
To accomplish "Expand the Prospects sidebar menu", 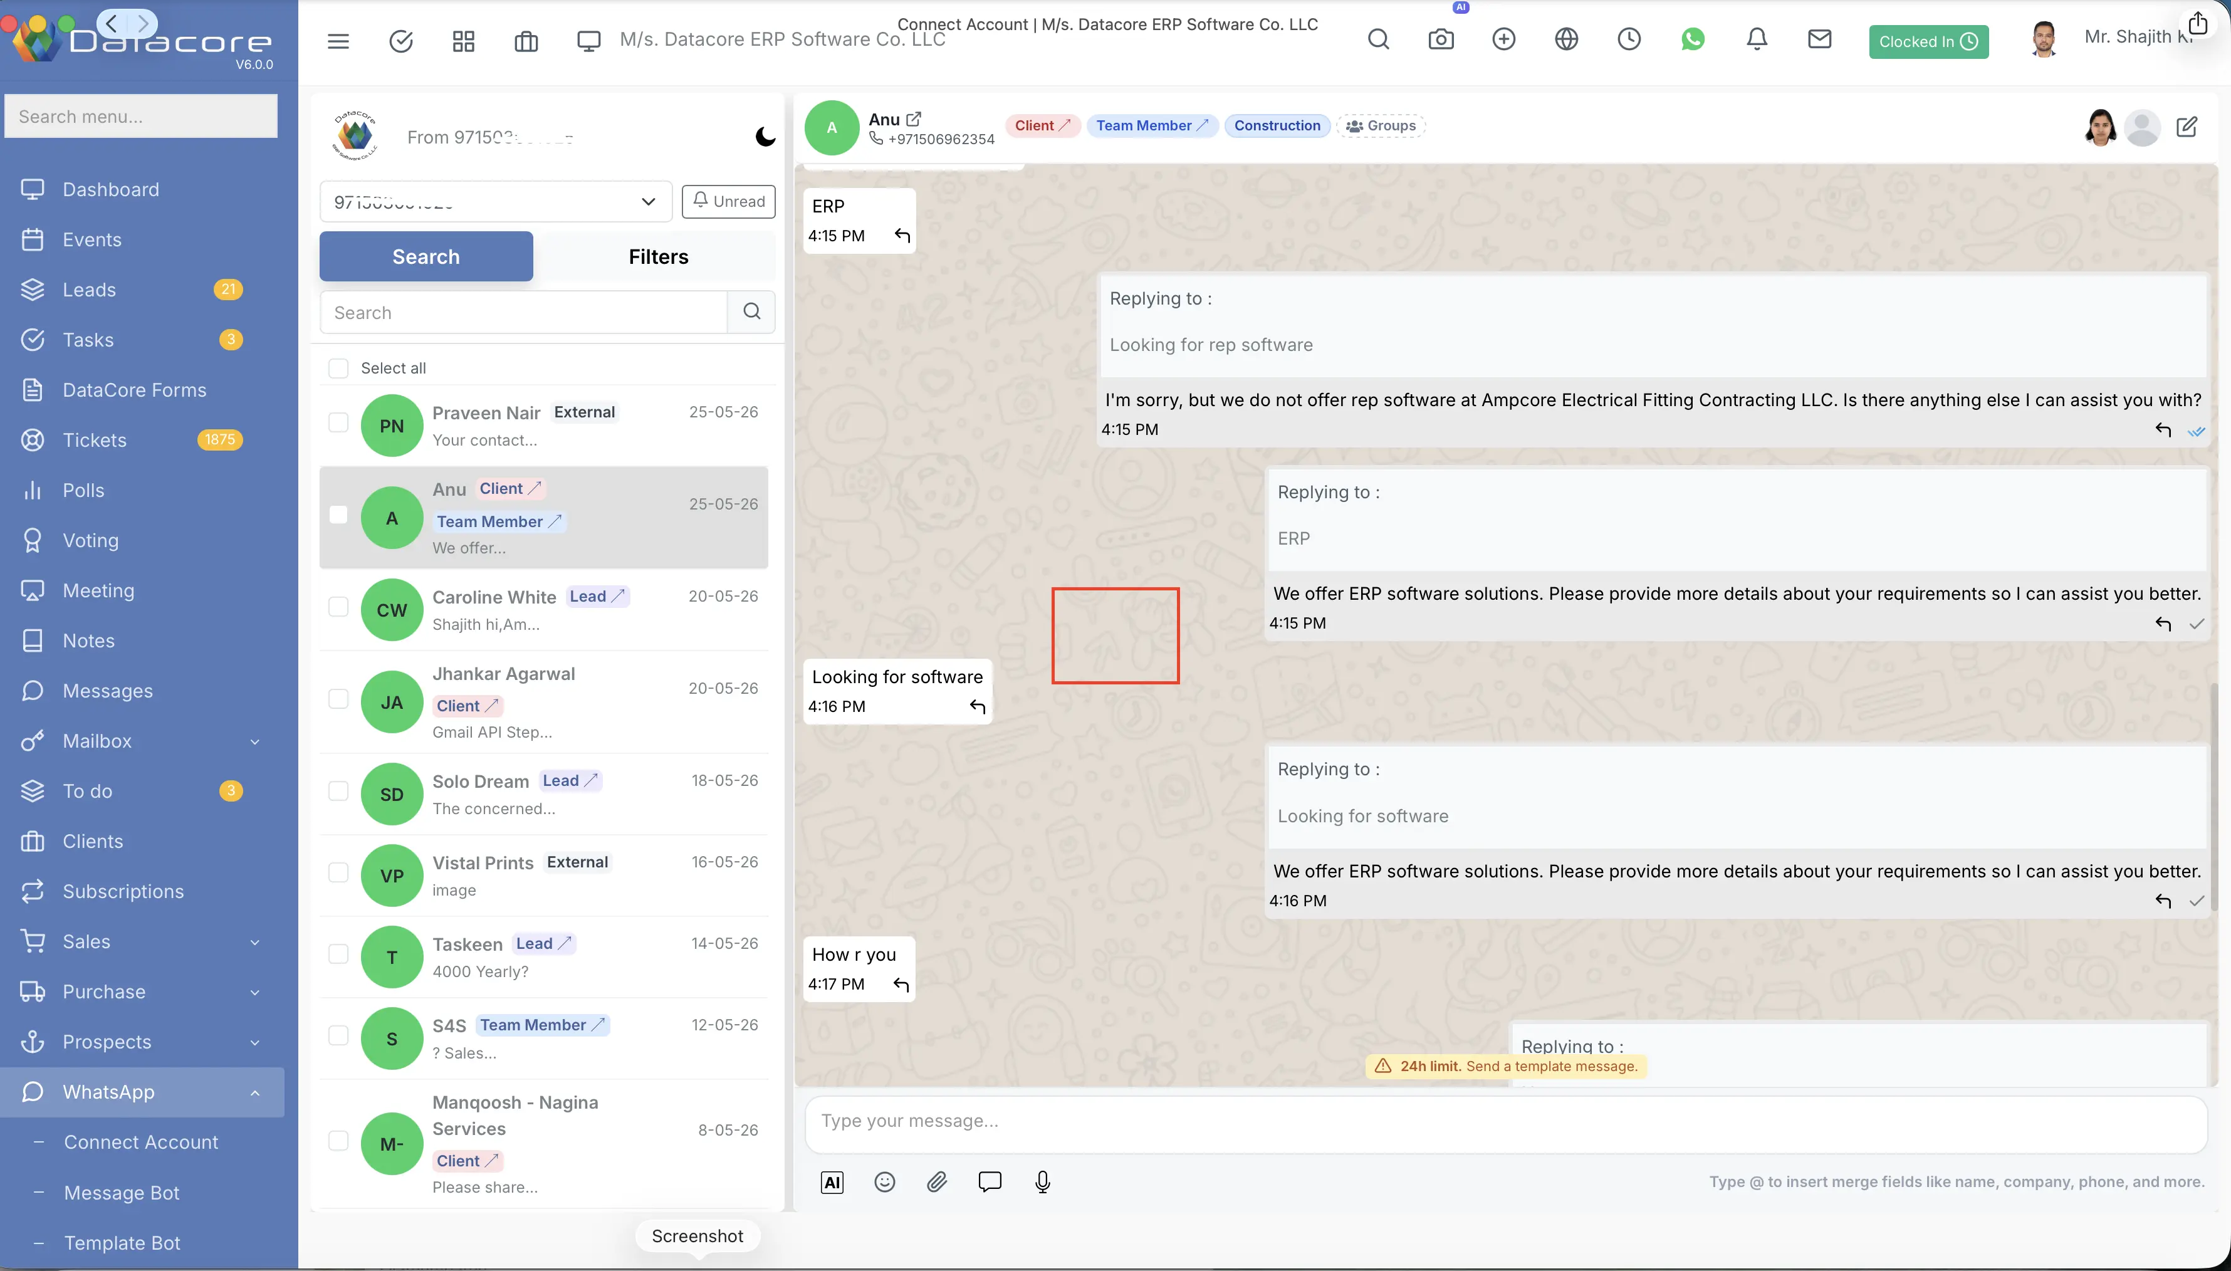I will [255, 1043].
